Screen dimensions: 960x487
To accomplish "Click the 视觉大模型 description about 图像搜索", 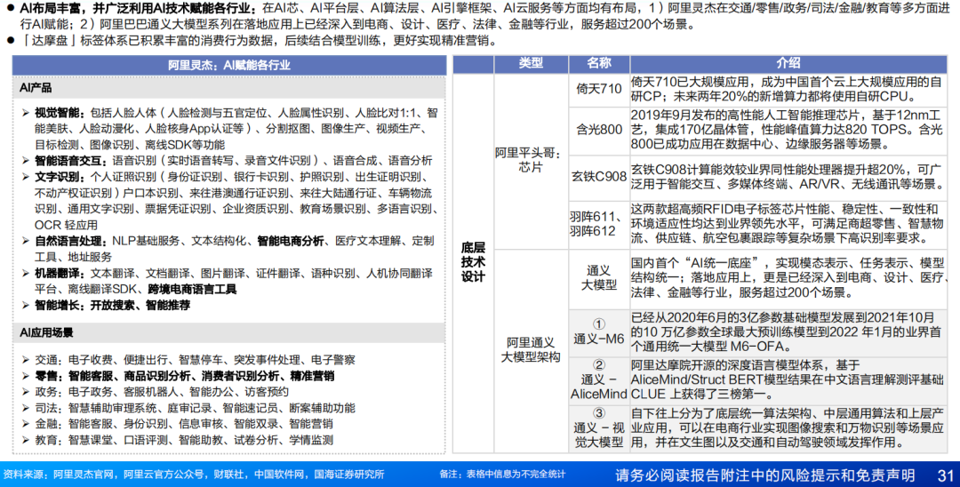I will point(788,427).
